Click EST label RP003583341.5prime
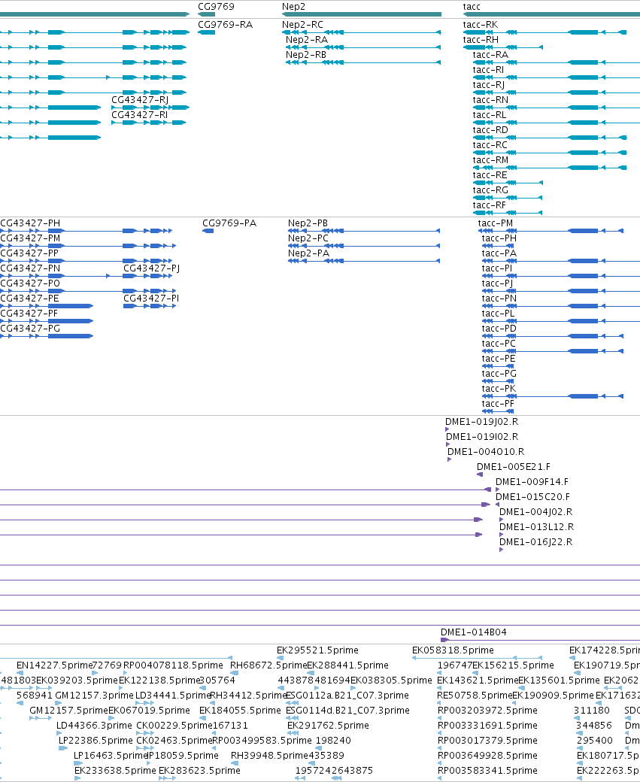The width and height of the screenshot is (640, 782). [487, 770]
